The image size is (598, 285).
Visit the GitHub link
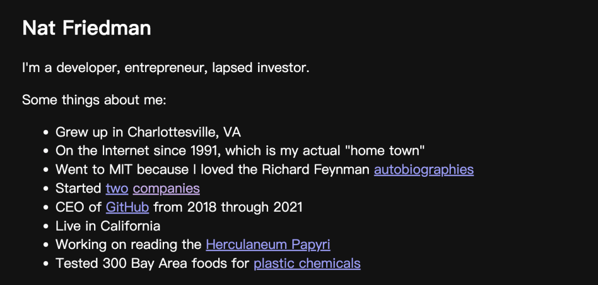[127, 207]
